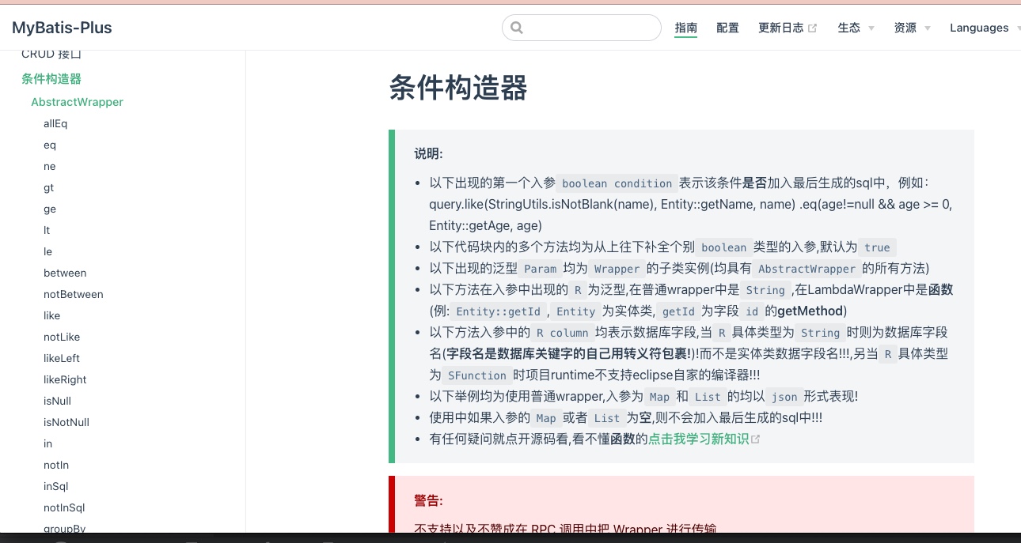The height and width of the screenshot is (543, 1021).
Task: Click the 条件构造器 sidebar heading
Action: coord(51,78)
